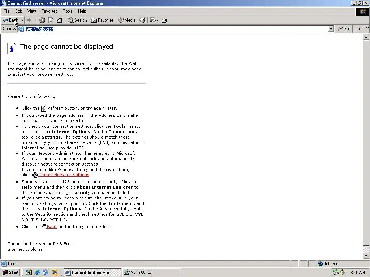Click the red Back link in page
The height and width of the screenshot is (277, 370).
click(51, 227)
